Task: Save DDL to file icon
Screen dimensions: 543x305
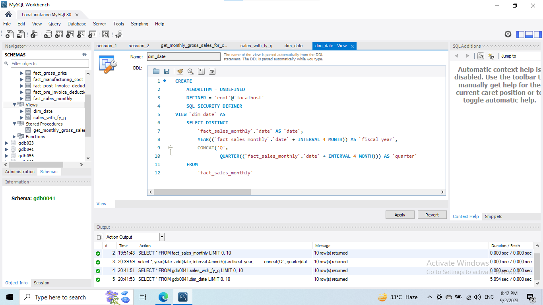Action: click(x=167, y=71)
